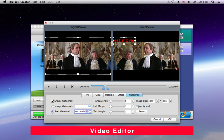The width and height of the screenshot is (224, 140).
Task: Check the Apply to all checkbox
Action: [137, 106]
